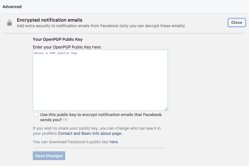The image size is (249, 166).
Task: Click the 'You can download Facebook's public key' text
Action: pos(71,142)
